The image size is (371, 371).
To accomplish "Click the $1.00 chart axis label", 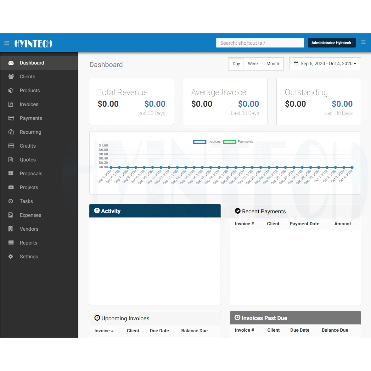I will tap(104, 145).
